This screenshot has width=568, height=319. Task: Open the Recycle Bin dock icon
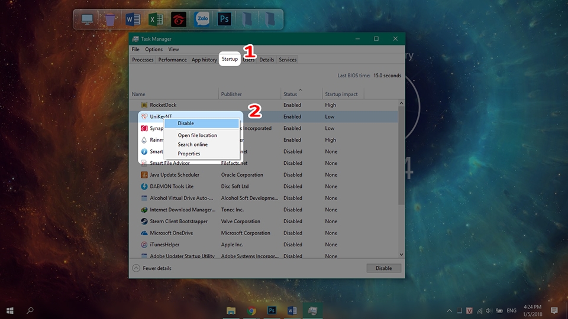[110, 19]
